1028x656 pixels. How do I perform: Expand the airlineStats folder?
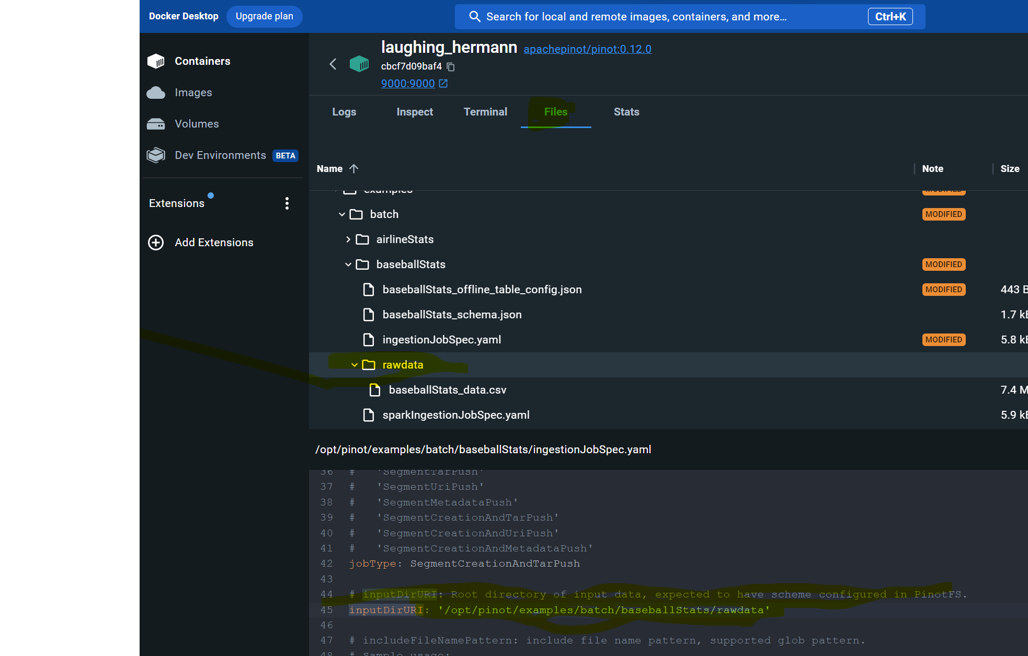[x=349, y=239]
